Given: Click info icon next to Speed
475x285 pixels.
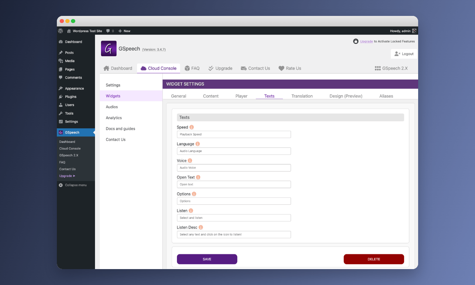Looking at the screenshot, I should tap(192, 127).
